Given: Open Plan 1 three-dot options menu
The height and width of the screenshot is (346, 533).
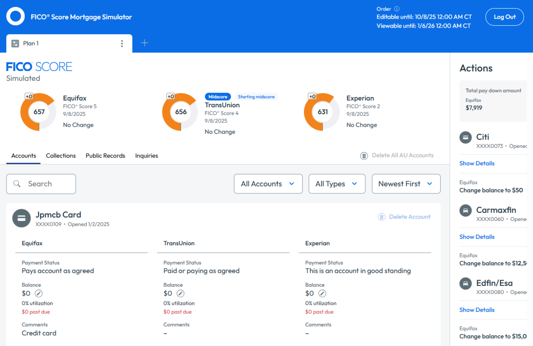Looking at the screenshot, I should (x=122, y=44).
